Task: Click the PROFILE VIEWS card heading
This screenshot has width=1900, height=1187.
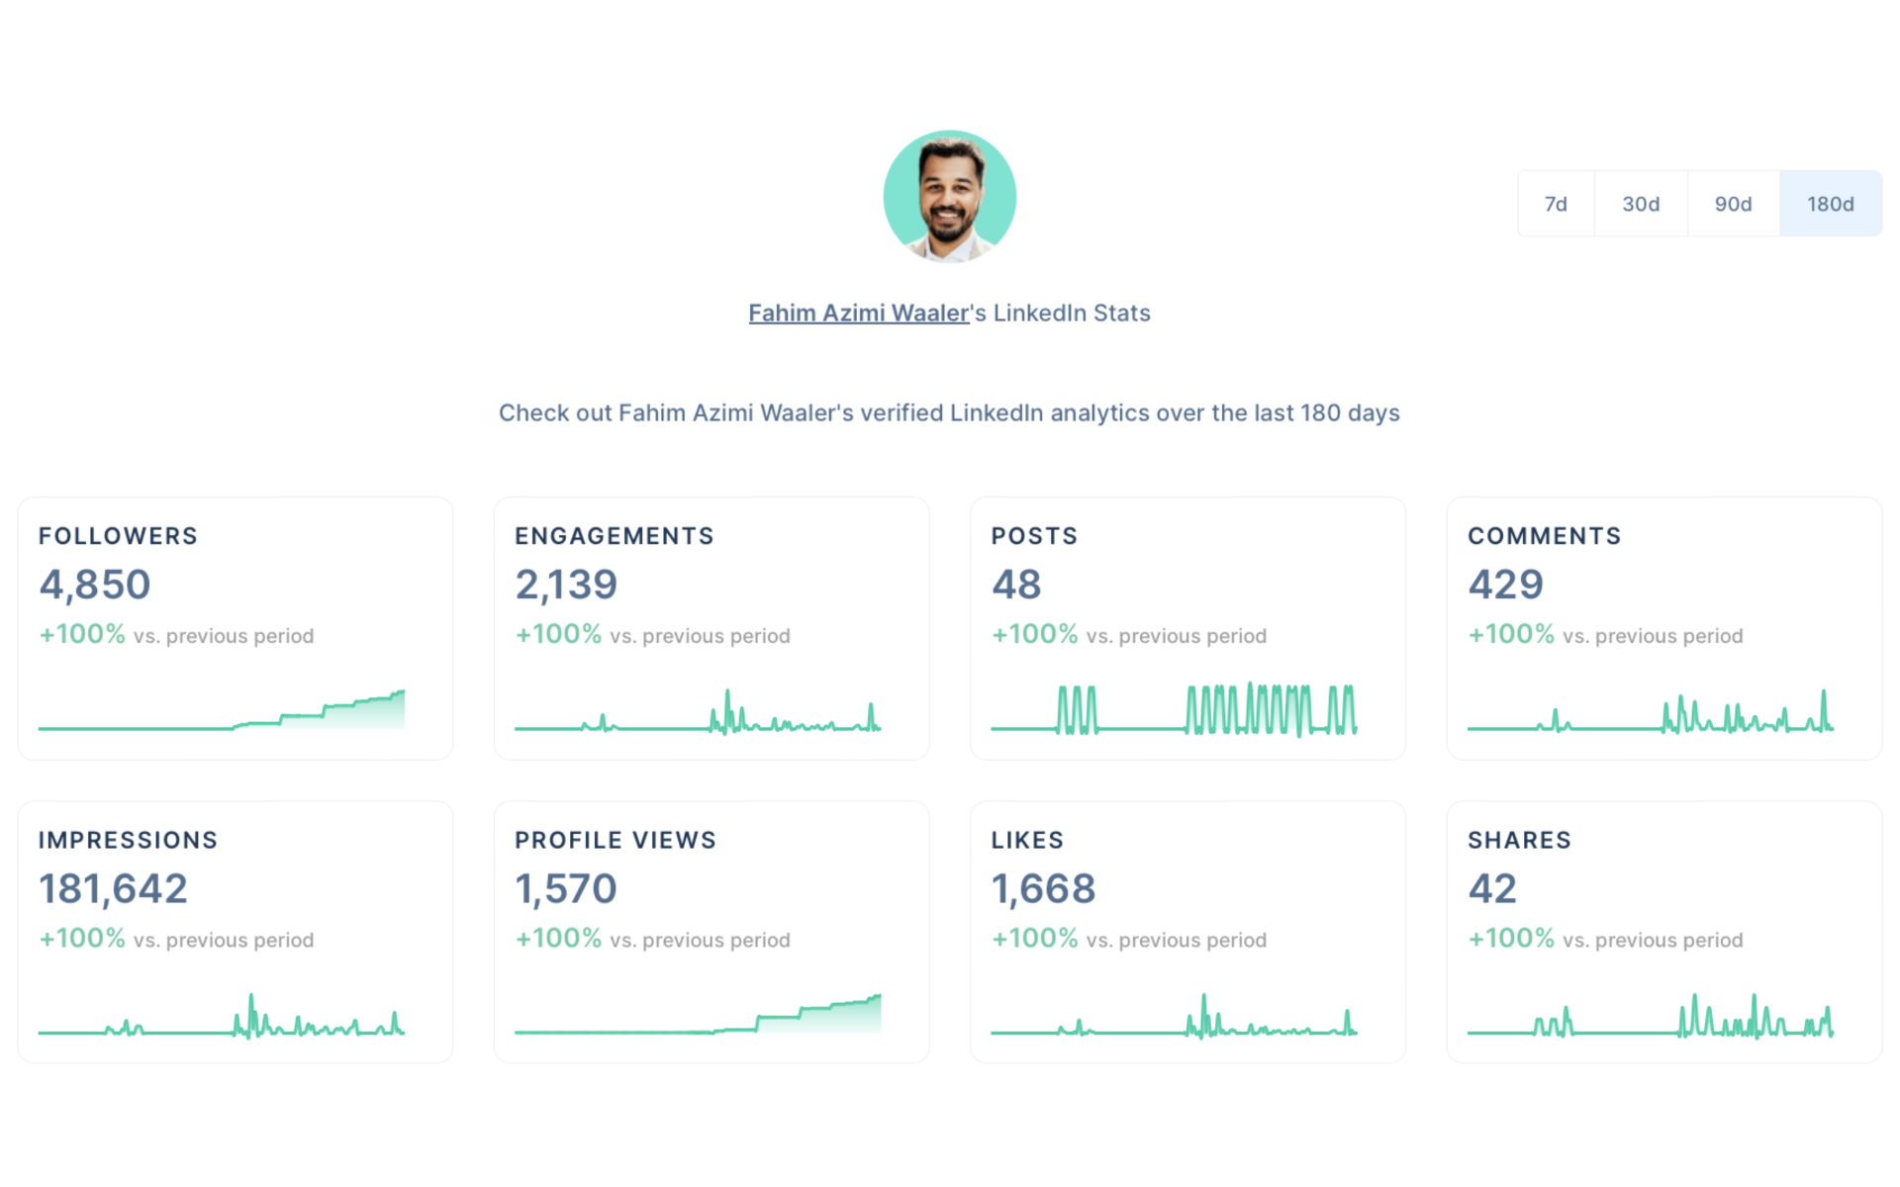Action: [x=616, y=840]
